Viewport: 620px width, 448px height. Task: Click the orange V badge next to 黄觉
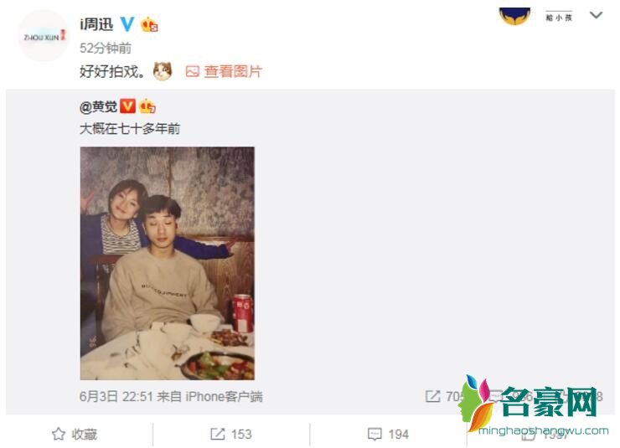(x=127, y=106)
